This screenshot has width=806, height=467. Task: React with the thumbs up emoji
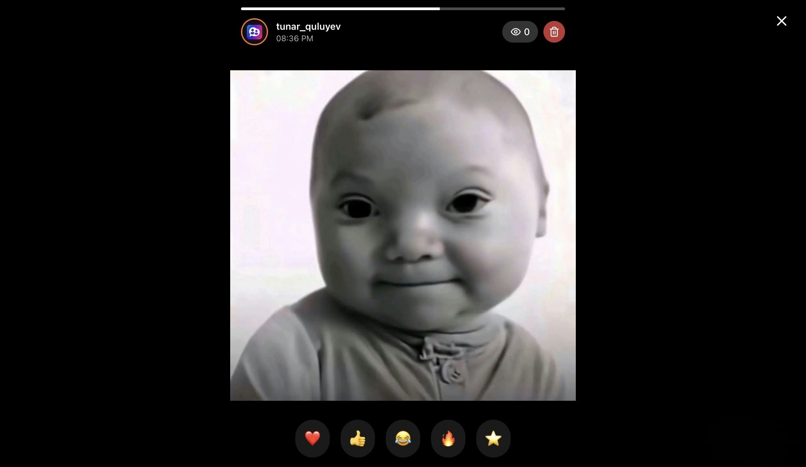[357, 438]
